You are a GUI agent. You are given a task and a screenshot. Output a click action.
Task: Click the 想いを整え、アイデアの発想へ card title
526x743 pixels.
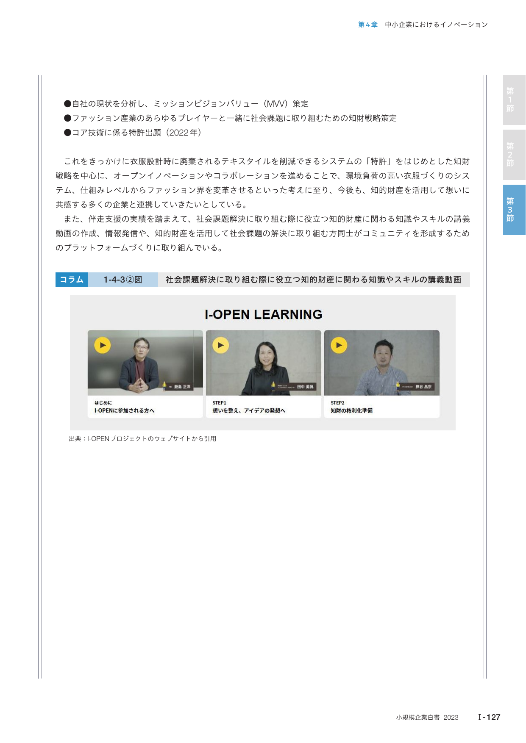[249, 410]
